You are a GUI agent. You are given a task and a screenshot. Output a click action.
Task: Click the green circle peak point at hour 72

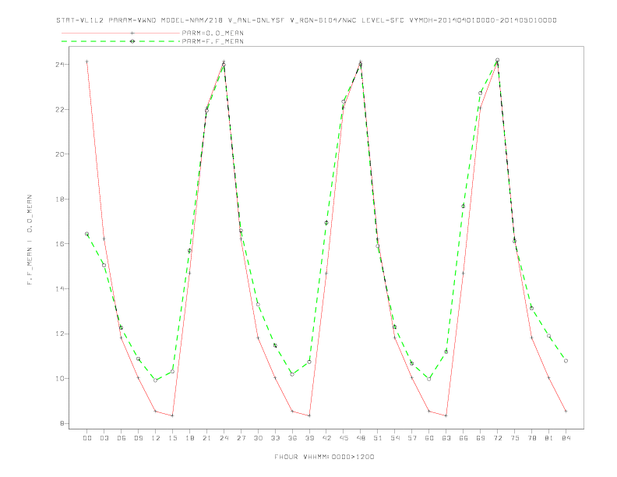tap(497, 60)
